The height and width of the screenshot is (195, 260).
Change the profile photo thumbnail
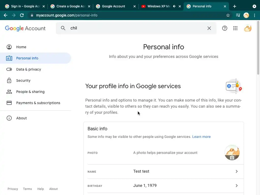coord(232,153)
